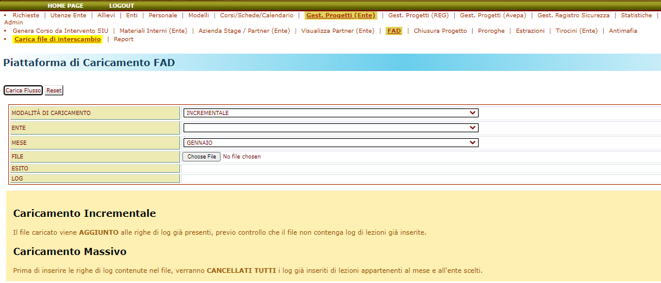Open the FAD submenu item
This screenshot has height=283, width=661.
[393, 30]
